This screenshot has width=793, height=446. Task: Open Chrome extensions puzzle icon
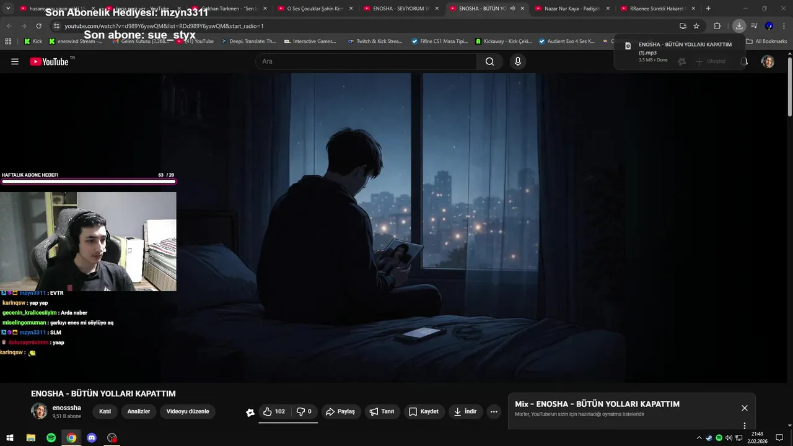pos(717,26)
